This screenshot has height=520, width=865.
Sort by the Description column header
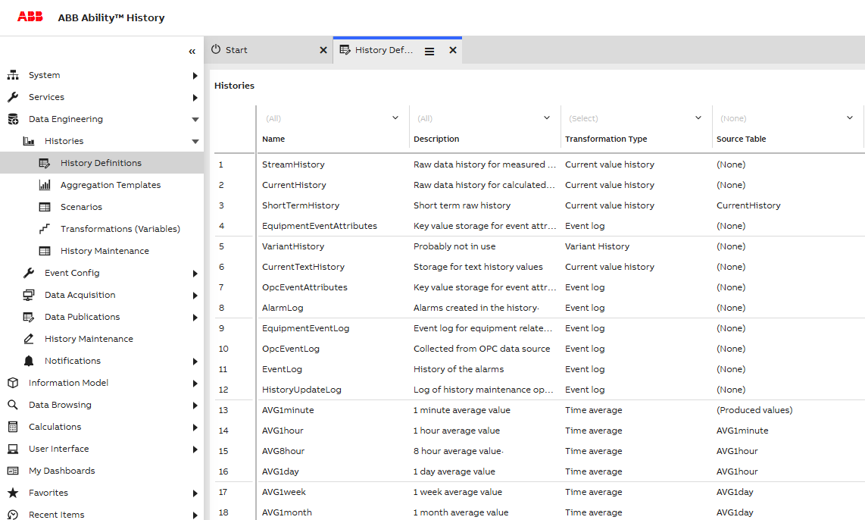pyautogui.click(x=436, y=139)
